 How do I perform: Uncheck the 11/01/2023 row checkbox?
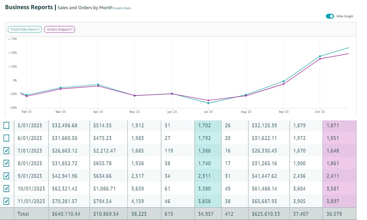7,201
